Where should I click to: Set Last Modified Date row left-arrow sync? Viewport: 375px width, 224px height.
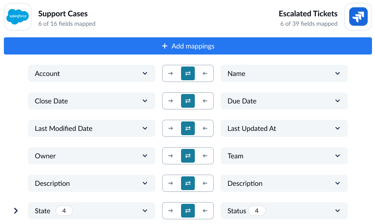point(205,128)
